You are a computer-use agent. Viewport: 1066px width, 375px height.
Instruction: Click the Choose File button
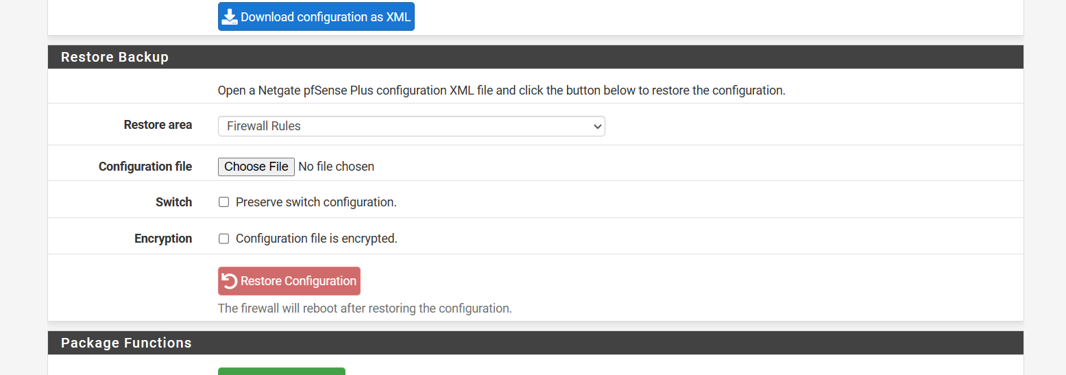point(256,167)
